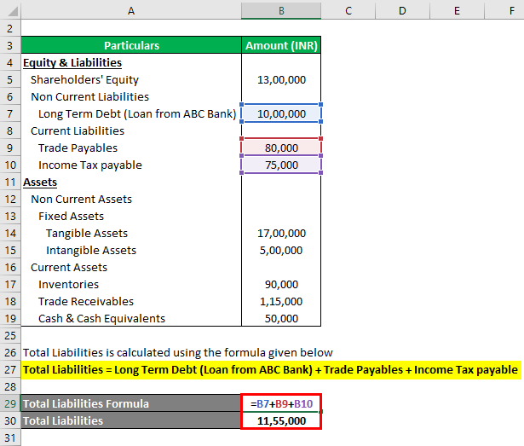
Task: Click the 80,000 amount cell
Action: [x=281, y=148]
